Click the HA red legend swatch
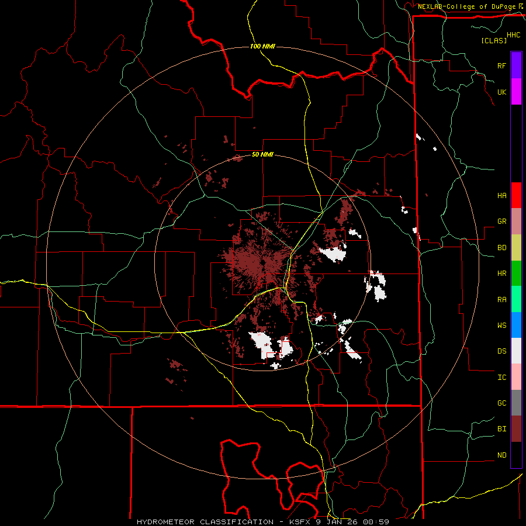 point(516,195)
